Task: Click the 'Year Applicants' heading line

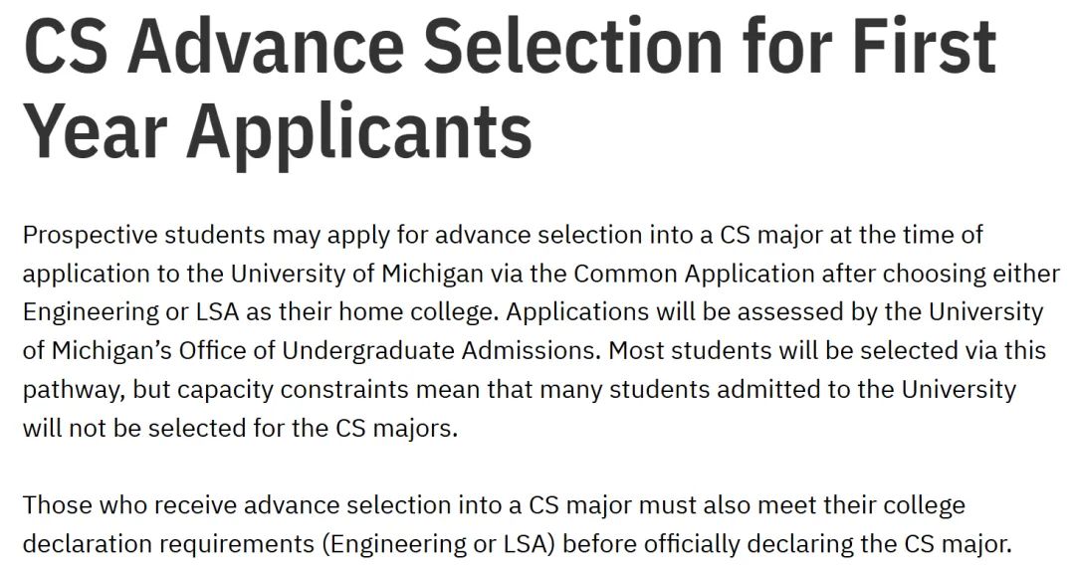Action: (x=278, y=133)
